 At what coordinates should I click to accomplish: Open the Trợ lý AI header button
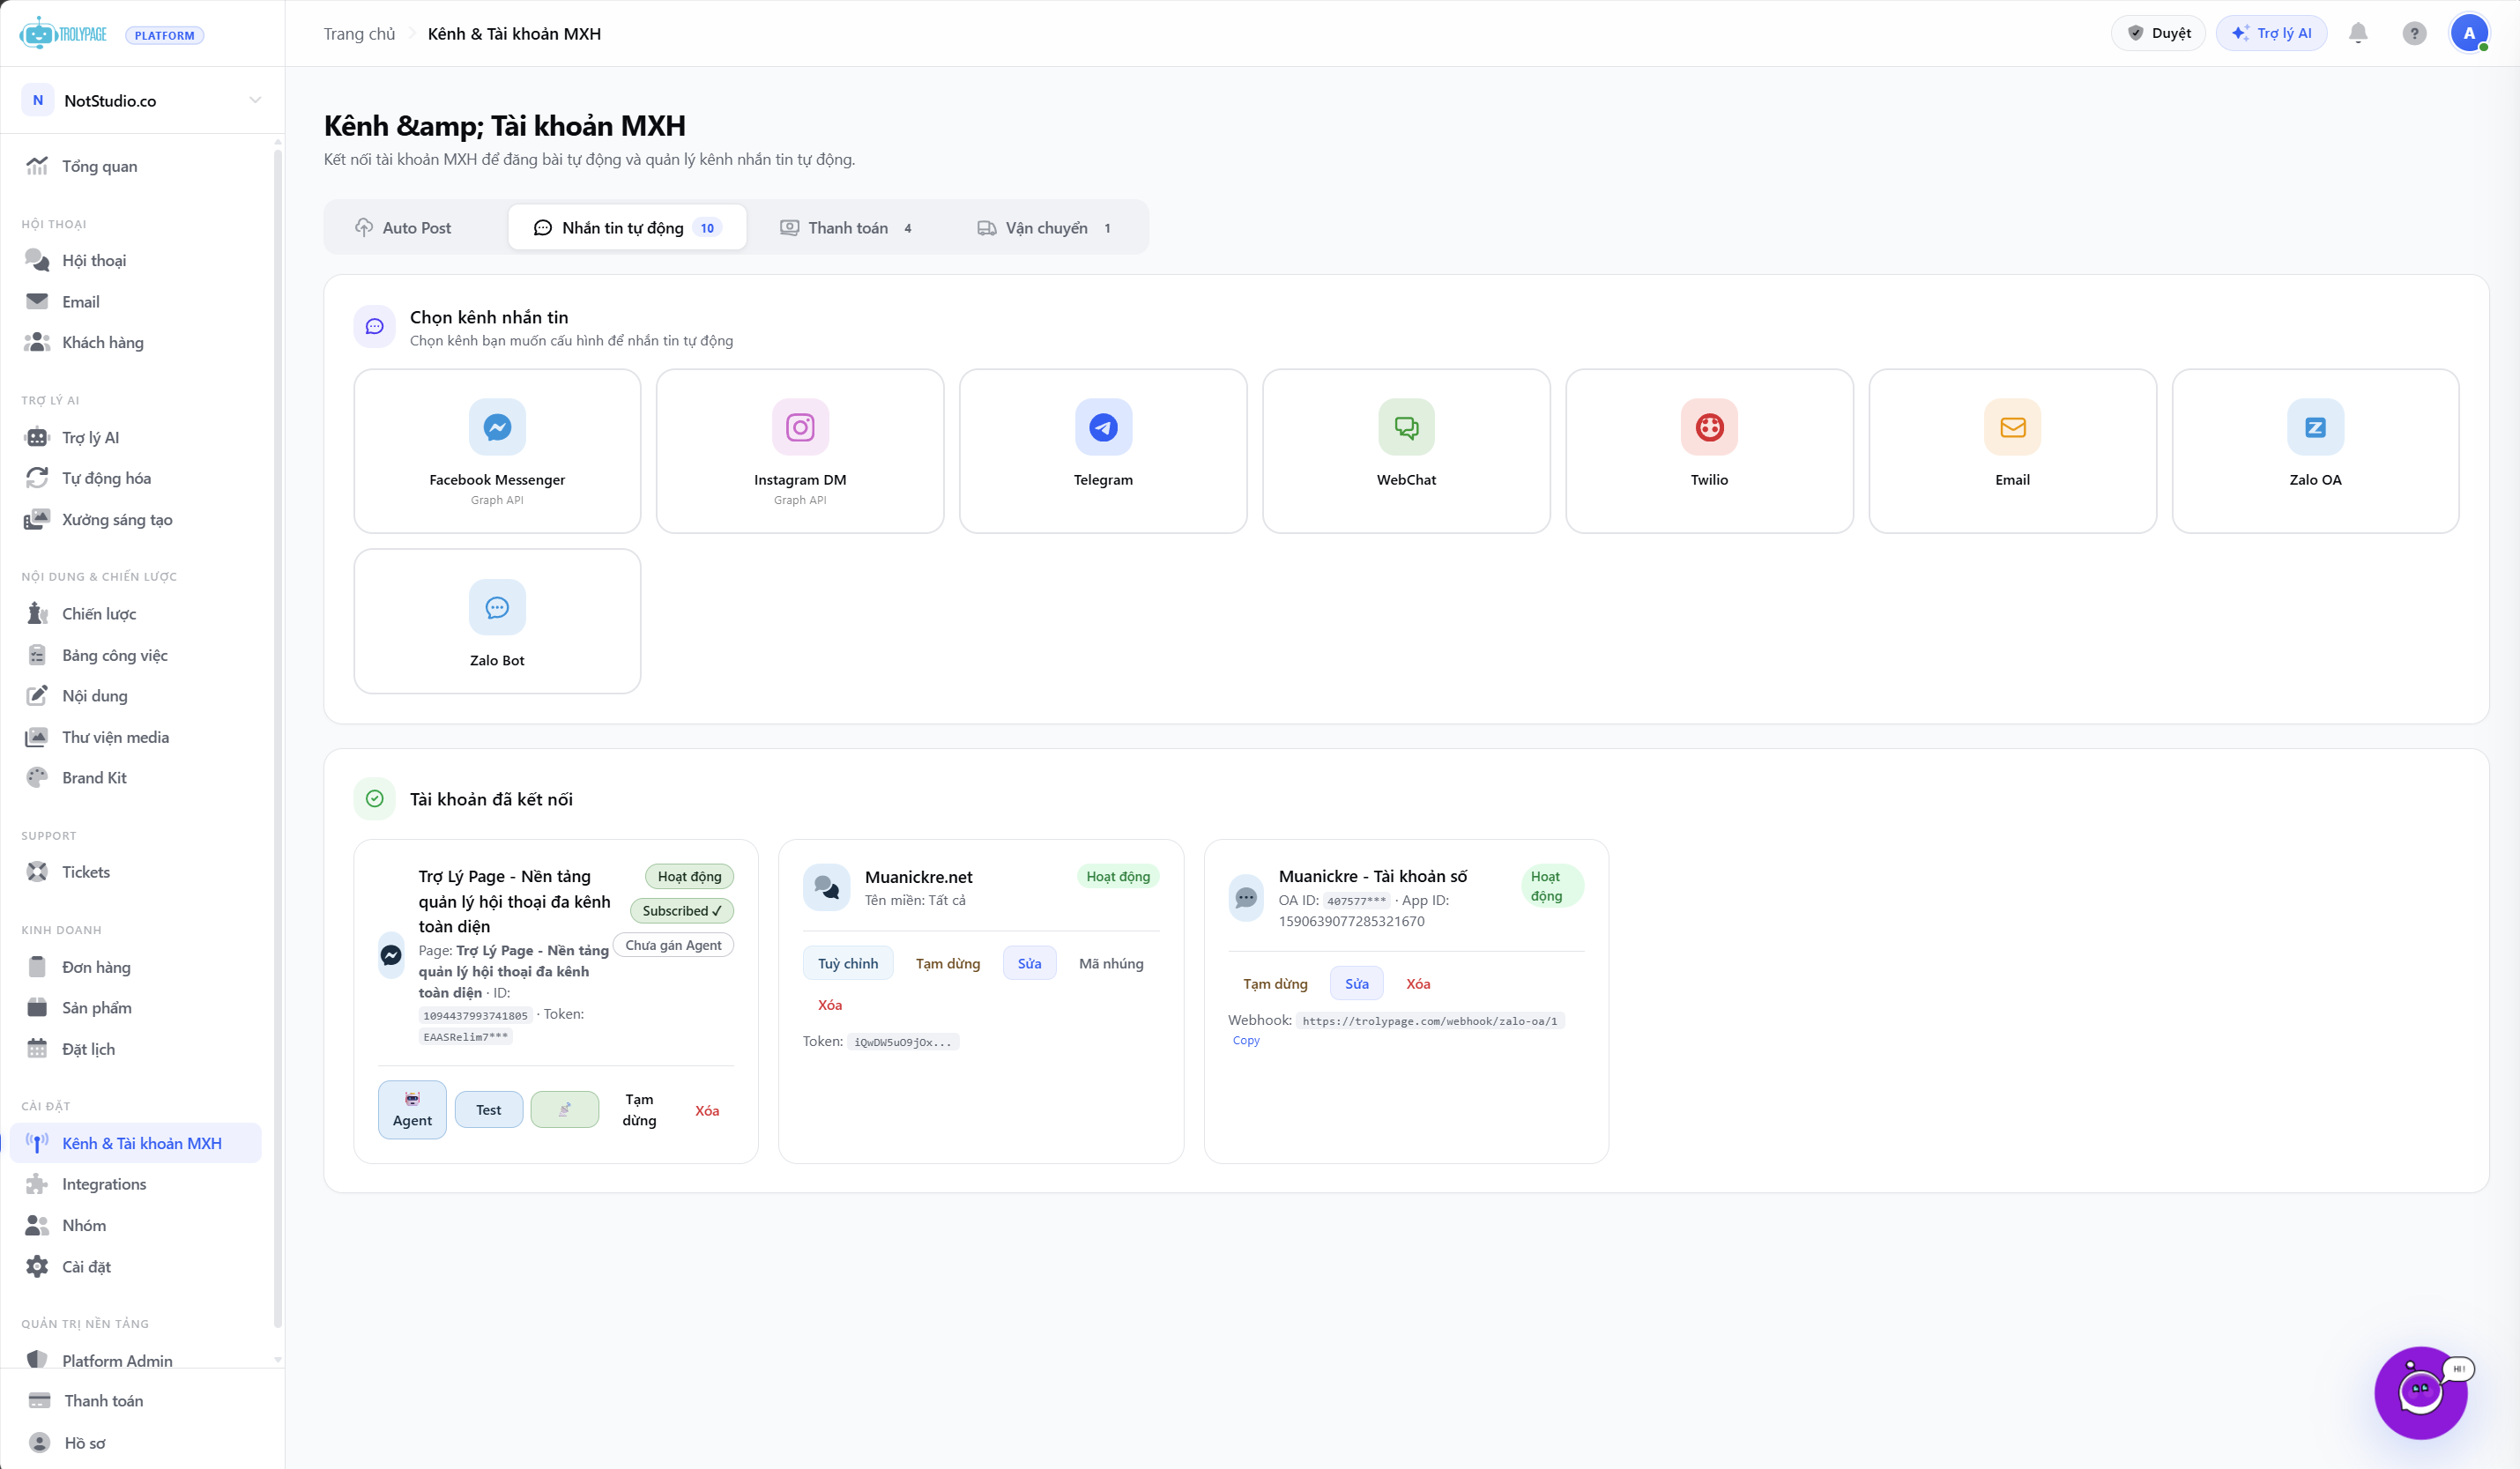(x=2271, y=33)
